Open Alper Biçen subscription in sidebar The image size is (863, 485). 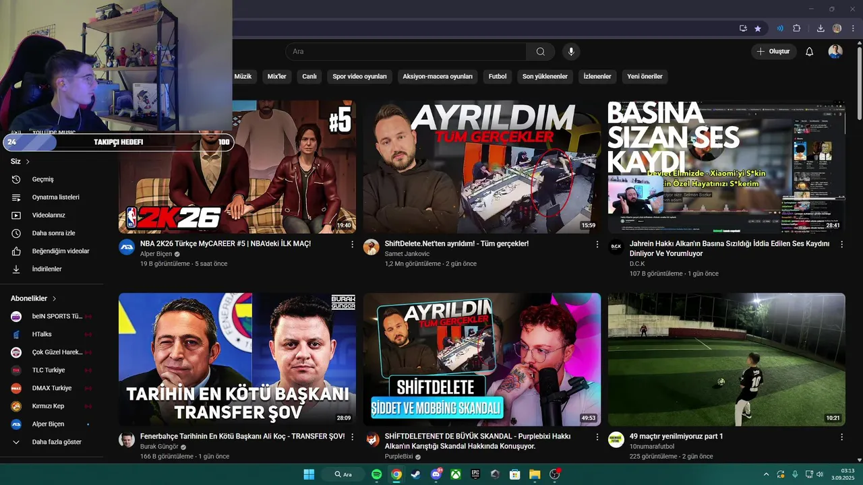pos(53,424)
